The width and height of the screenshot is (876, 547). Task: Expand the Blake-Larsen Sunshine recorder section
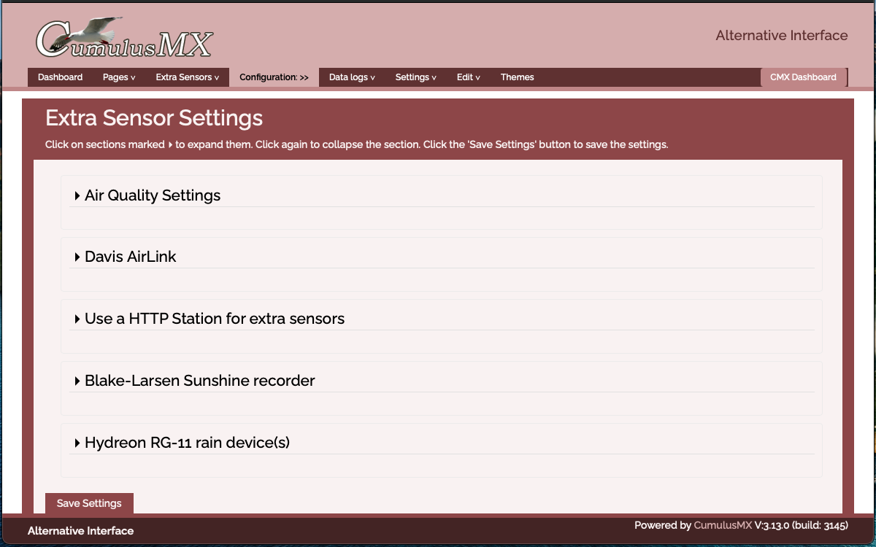pos(77,381)
